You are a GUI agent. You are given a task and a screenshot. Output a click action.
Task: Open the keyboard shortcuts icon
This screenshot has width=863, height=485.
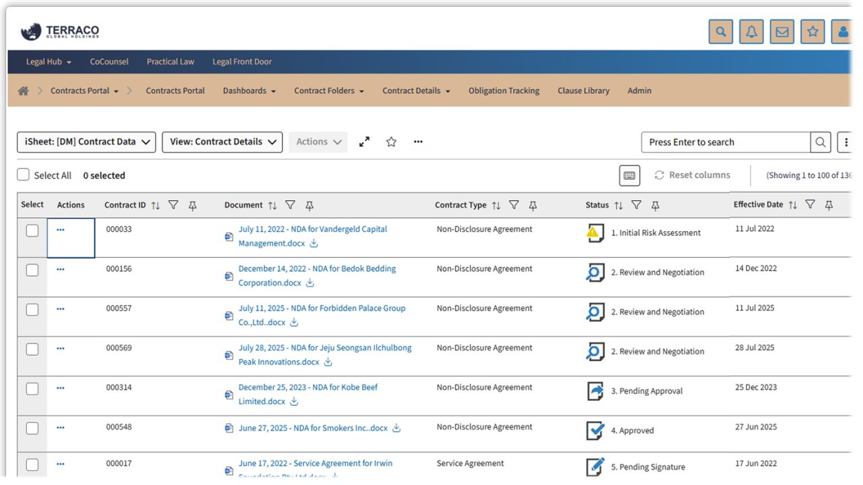[629, 175]
